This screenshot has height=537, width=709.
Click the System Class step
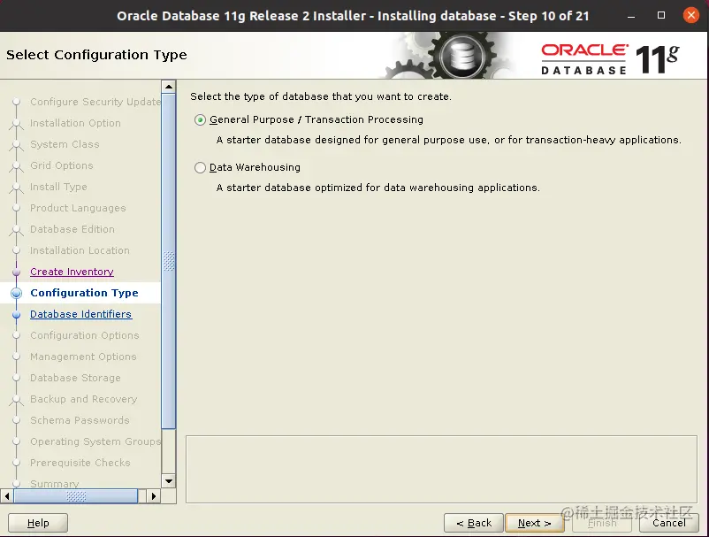(65, 144)
